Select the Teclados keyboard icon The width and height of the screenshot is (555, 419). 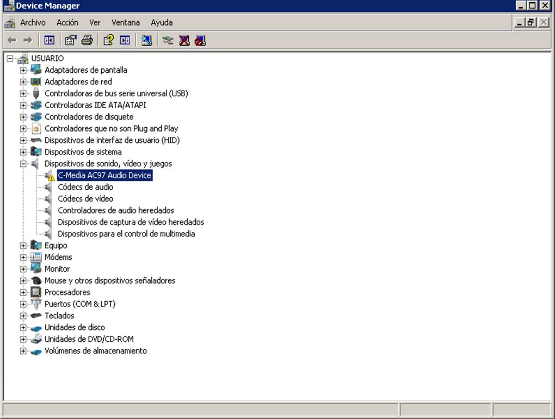pyautogui.click(x=36, y=315)
